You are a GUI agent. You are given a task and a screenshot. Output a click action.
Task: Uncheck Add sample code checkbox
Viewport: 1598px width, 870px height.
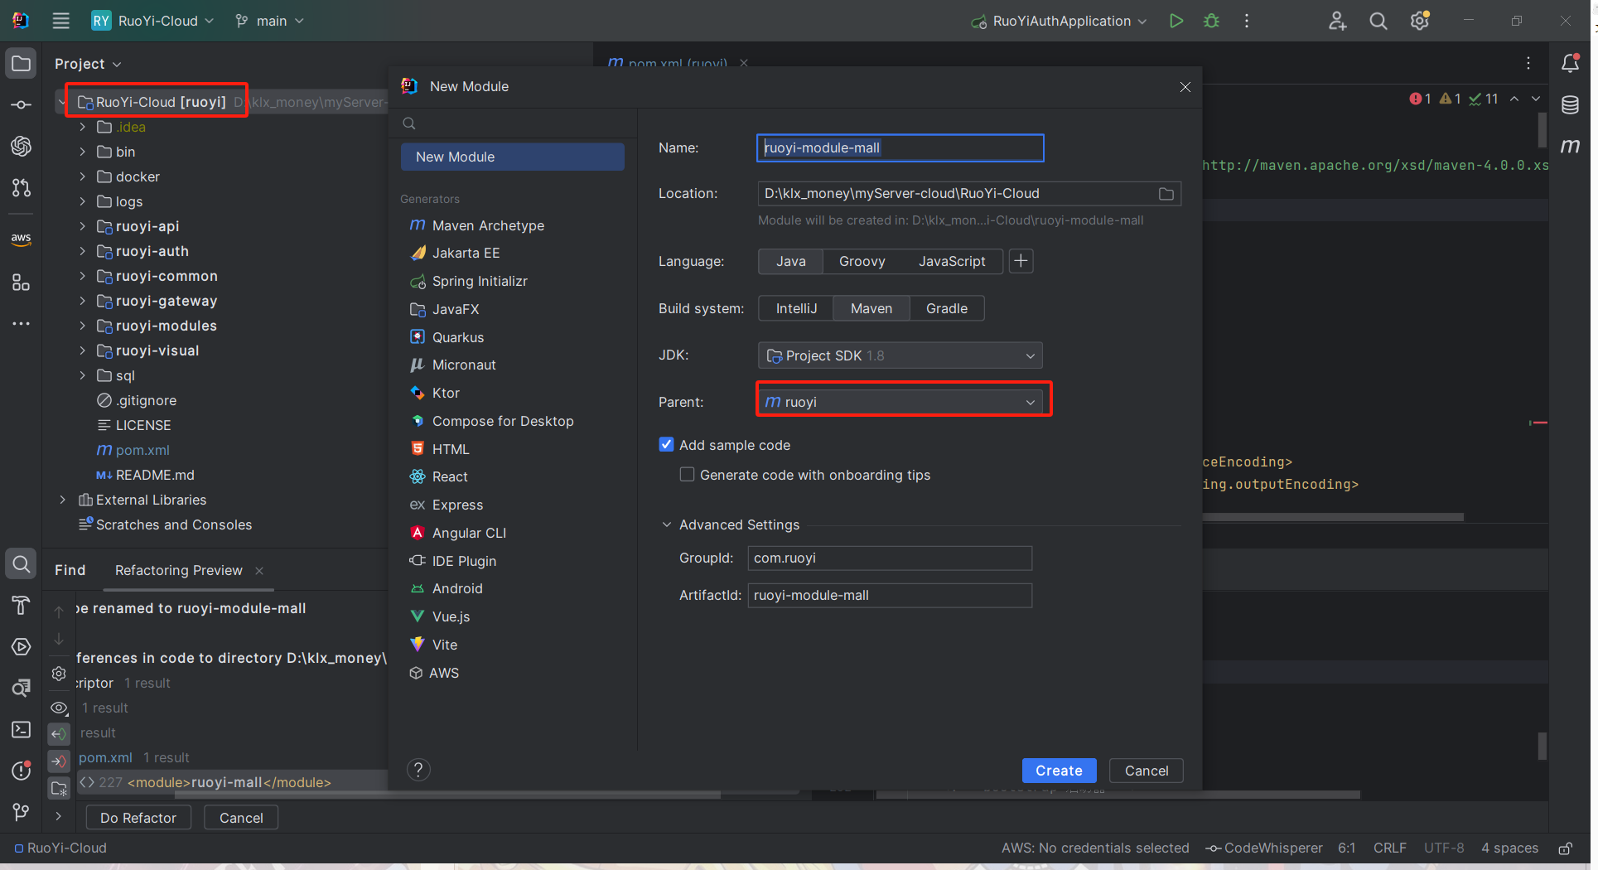click(666, 445)
